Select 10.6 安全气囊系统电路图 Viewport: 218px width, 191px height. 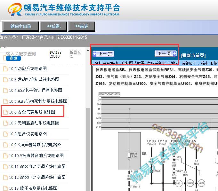32,112
